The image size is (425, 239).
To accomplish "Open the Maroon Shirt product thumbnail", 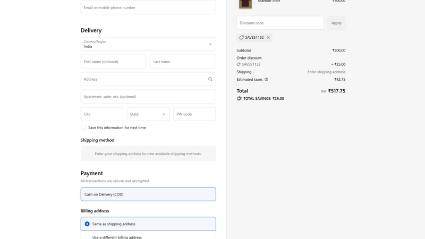I will (x=245, y=4).
